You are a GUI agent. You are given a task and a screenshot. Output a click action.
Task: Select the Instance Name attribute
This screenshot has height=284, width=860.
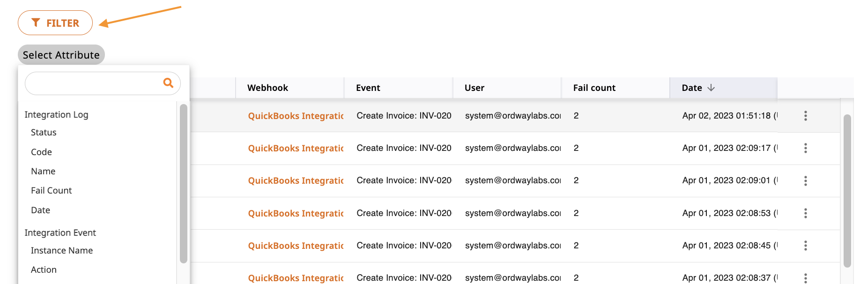coord(62,251)
